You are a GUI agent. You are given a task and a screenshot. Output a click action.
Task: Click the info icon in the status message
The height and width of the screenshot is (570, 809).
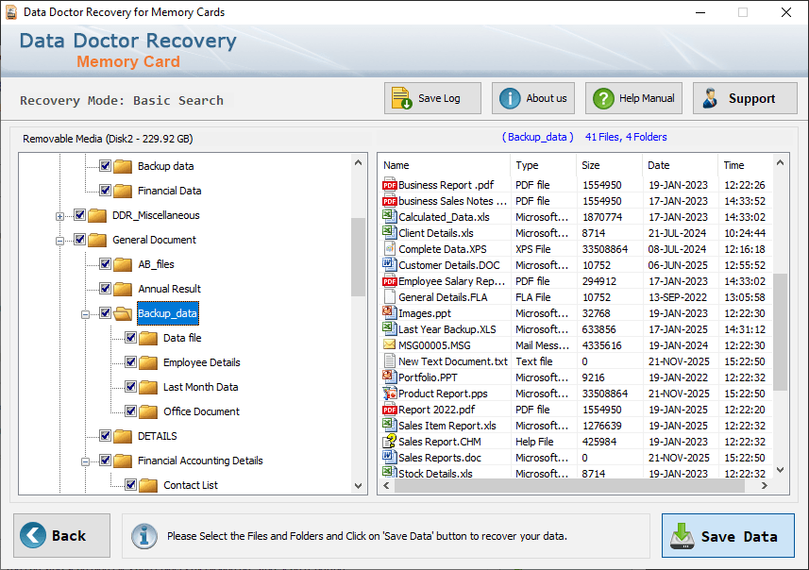point(143,535)
